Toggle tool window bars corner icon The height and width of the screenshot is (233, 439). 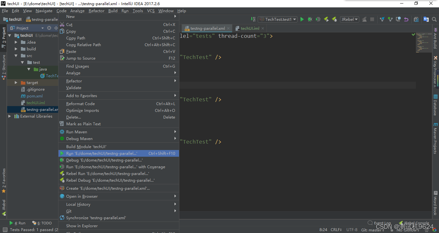[4, 229]
